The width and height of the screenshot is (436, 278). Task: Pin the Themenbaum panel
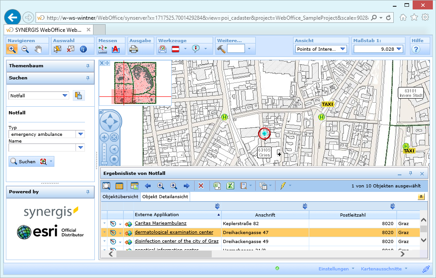point(88,66)
